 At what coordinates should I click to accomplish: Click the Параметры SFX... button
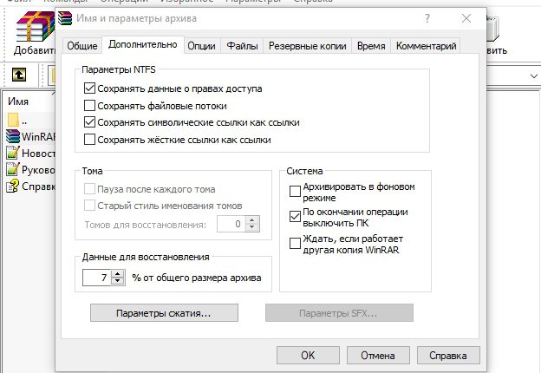339,313
